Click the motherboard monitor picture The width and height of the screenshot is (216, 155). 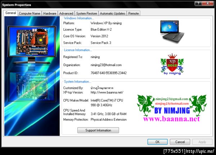point(32,45)
